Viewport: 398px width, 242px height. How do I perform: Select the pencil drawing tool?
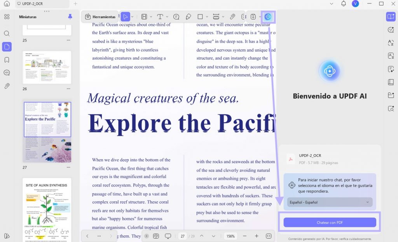pos(189,17)
